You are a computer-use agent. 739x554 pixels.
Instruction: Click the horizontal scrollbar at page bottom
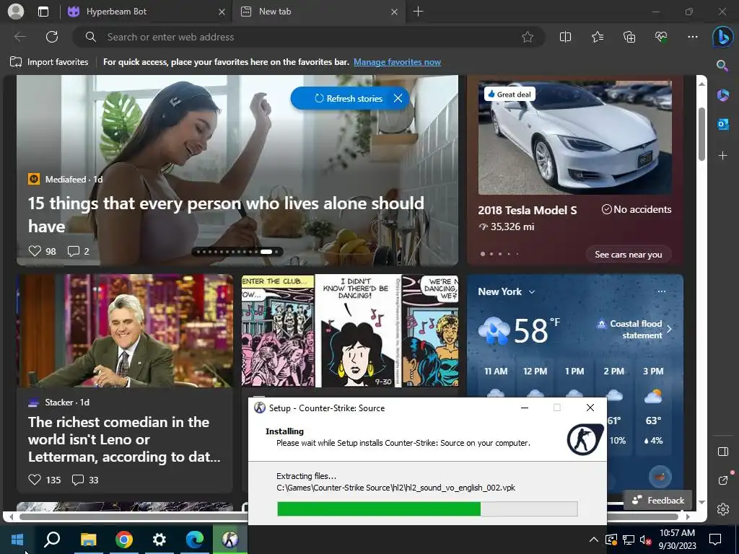coord(349,516)
